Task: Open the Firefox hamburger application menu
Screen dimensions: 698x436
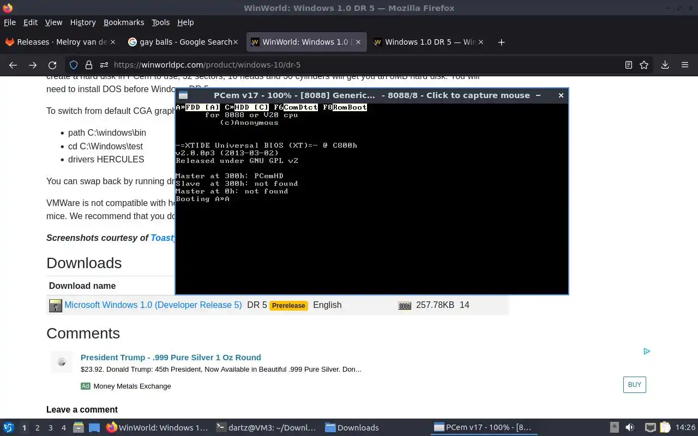Action: click(x=685, y=65)
